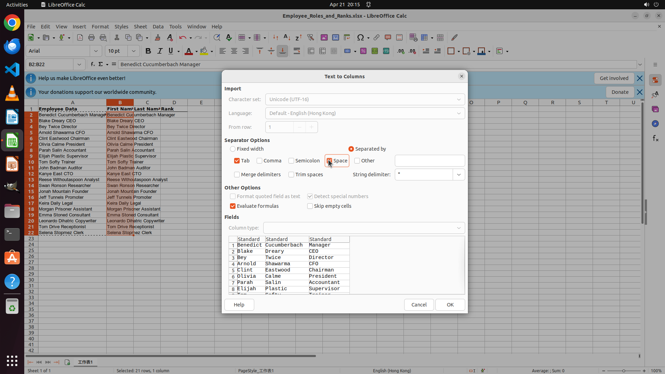Screen dimensions: 665x374
Task: Open the Data menu
Action: 158,27
